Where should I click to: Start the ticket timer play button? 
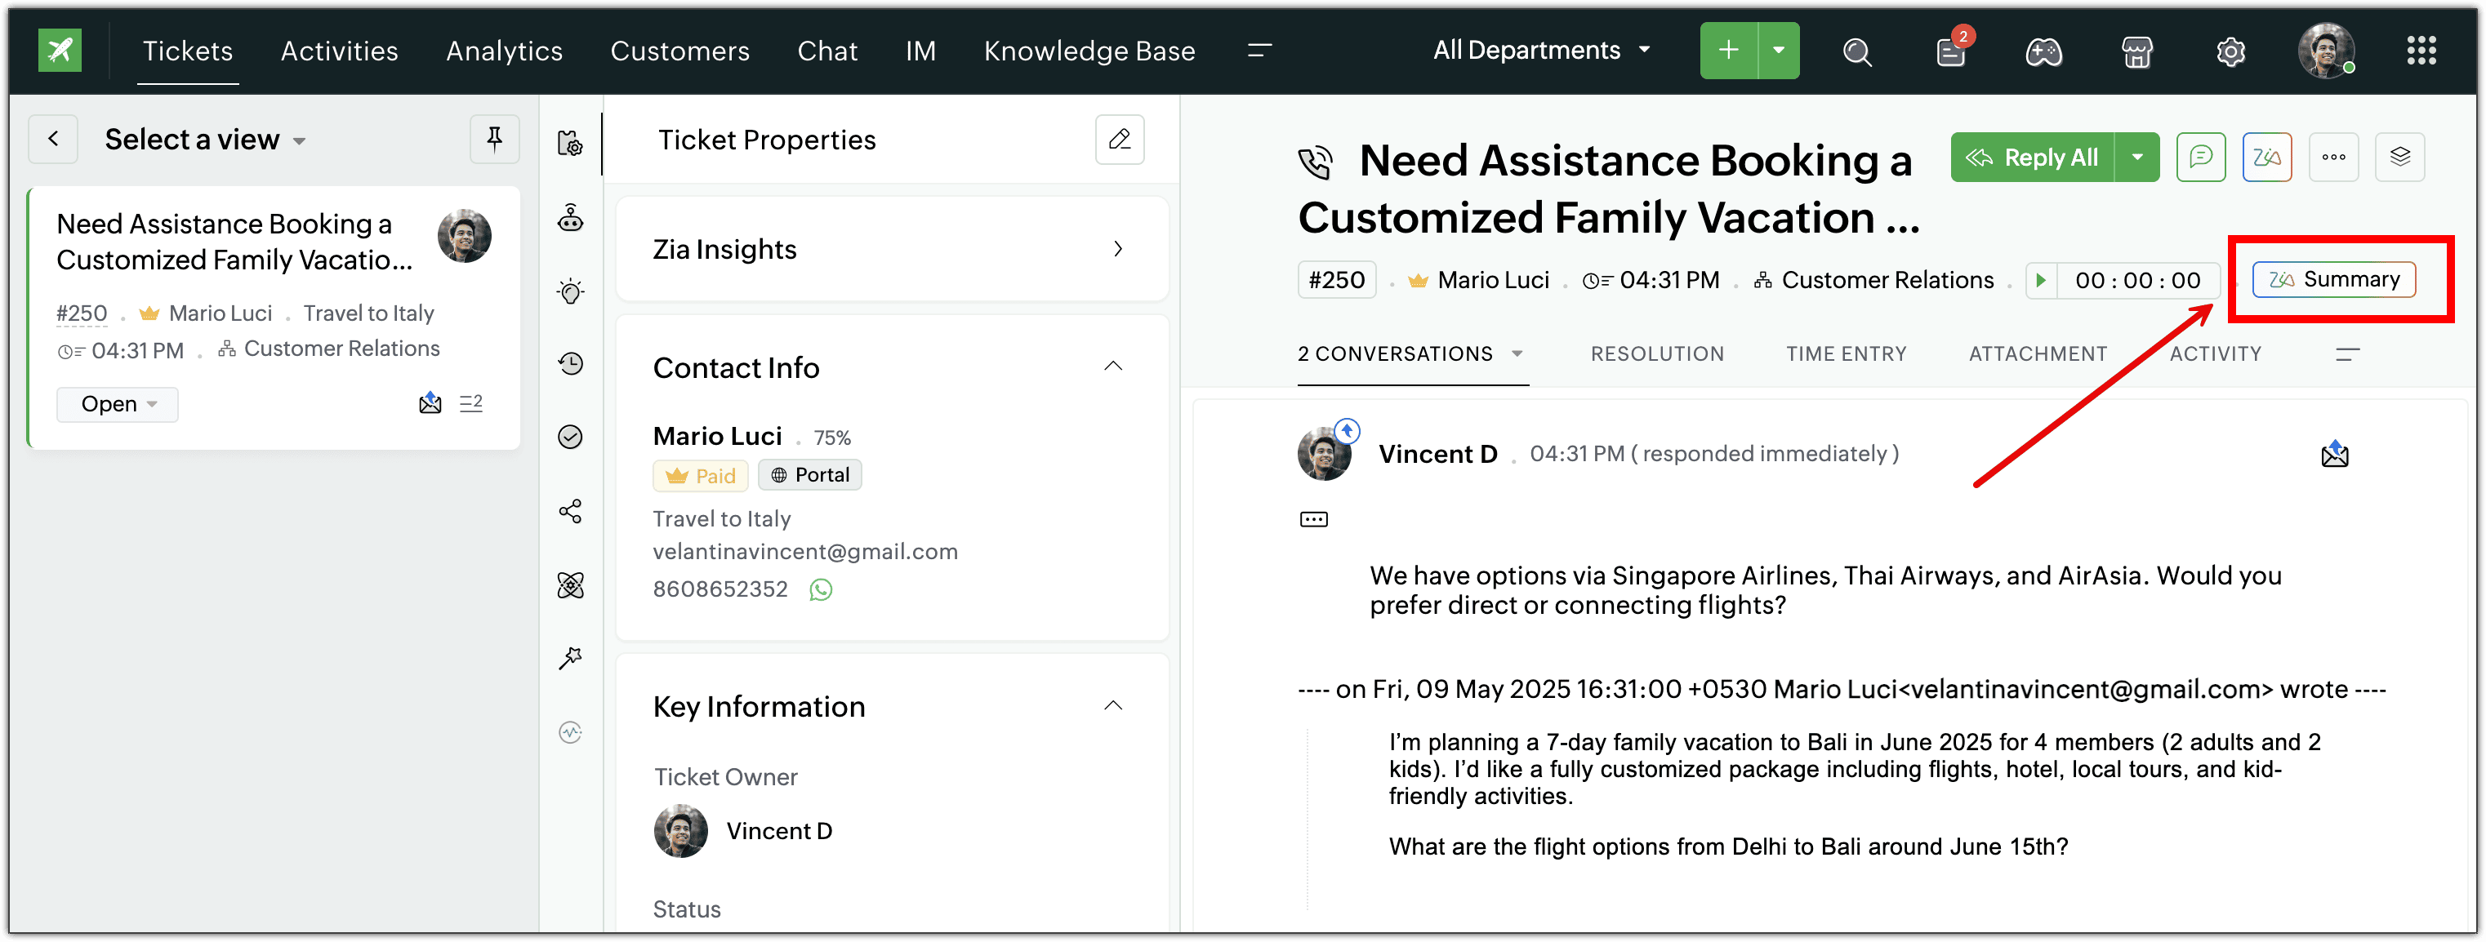point(2041,281)
